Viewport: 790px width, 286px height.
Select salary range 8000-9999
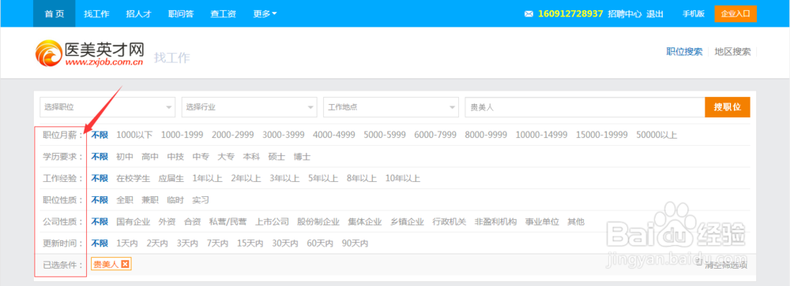486,135
